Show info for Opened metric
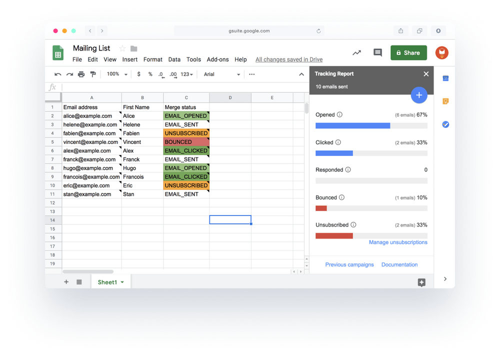 (x=340, y=114)
